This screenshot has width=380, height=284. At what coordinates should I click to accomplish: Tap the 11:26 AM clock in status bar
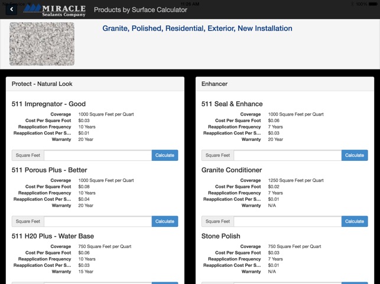(x=190, y=4)
